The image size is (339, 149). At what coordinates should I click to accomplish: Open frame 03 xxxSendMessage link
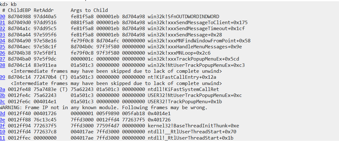click(x=3, y=35)
